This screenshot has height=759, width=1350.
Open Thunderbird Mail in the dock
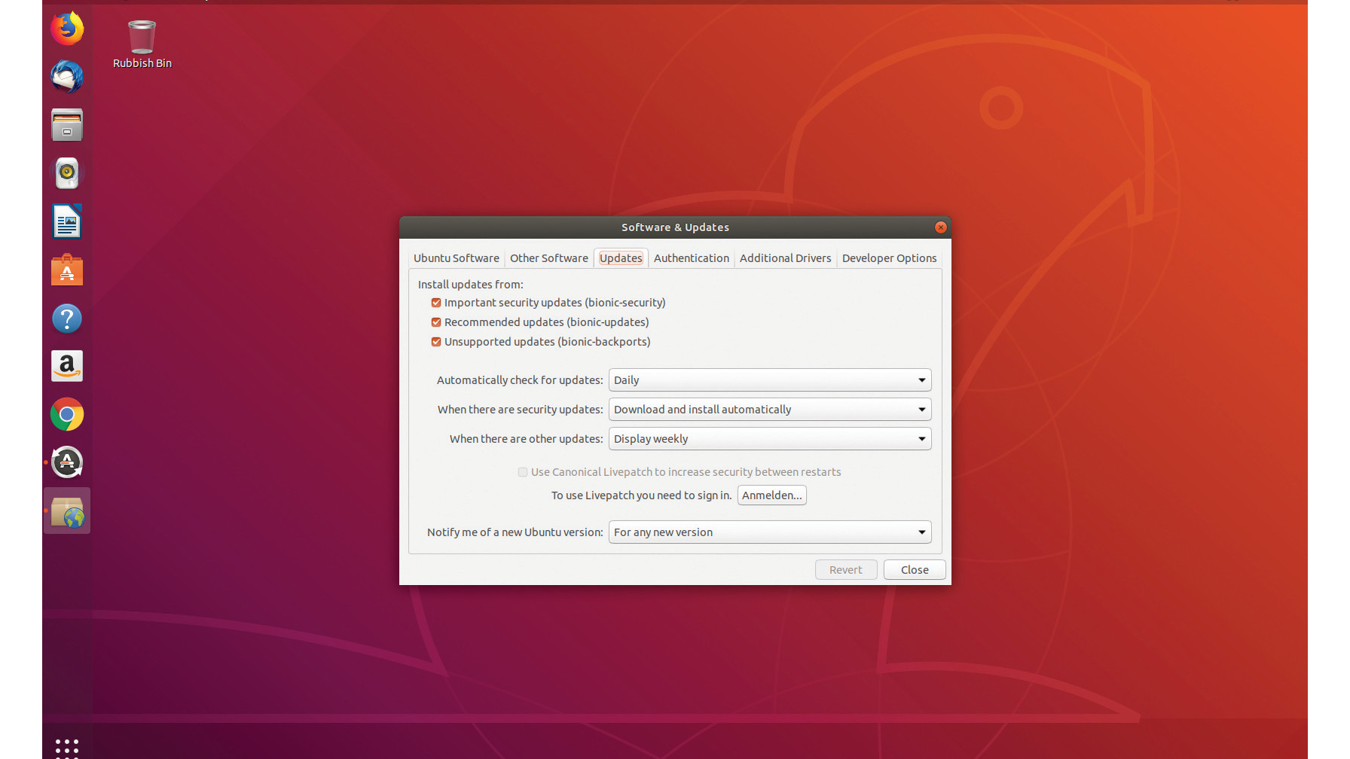pos(67,77)
